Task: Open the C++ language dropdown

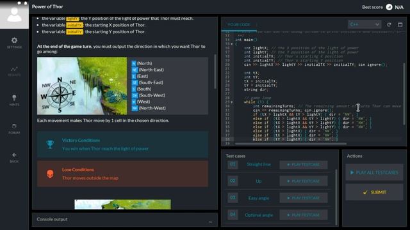Action: click(x=365, y=24)
